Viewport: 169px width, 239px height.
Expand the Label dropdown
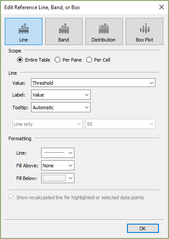[61, 95]
